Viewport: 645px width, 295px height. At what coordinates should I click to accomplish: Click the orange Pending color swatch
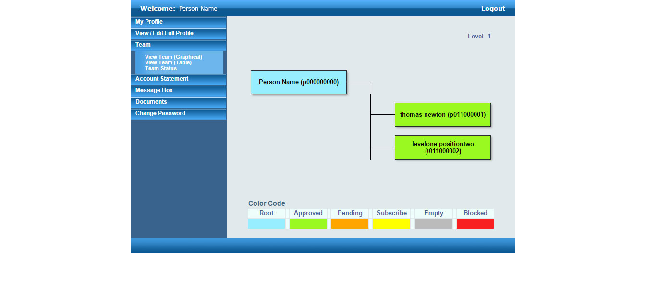tap(350, 223)
